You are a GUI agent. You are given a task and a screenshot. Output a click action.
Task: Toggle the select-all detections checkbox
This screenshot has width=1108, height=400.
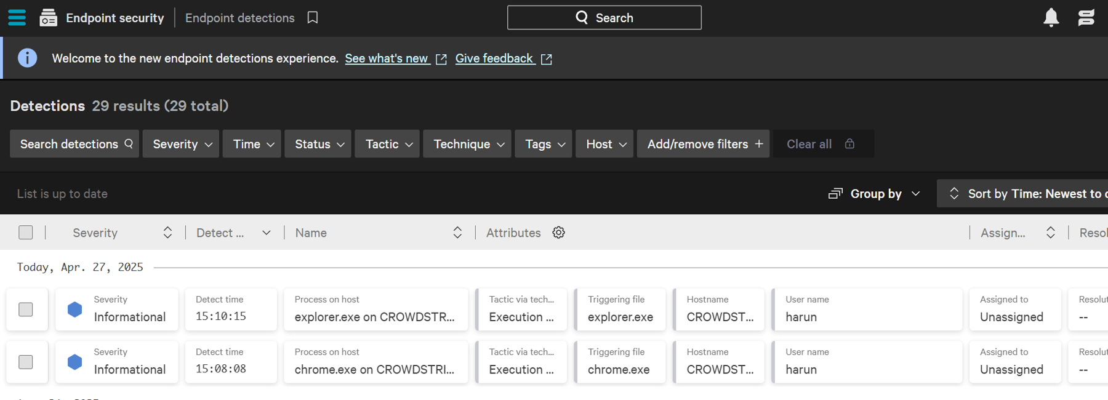[x=26, y=233]
